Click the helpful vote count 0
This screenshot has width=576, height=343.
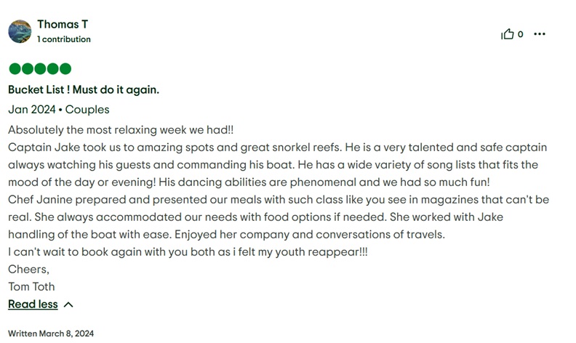(520, 34)
